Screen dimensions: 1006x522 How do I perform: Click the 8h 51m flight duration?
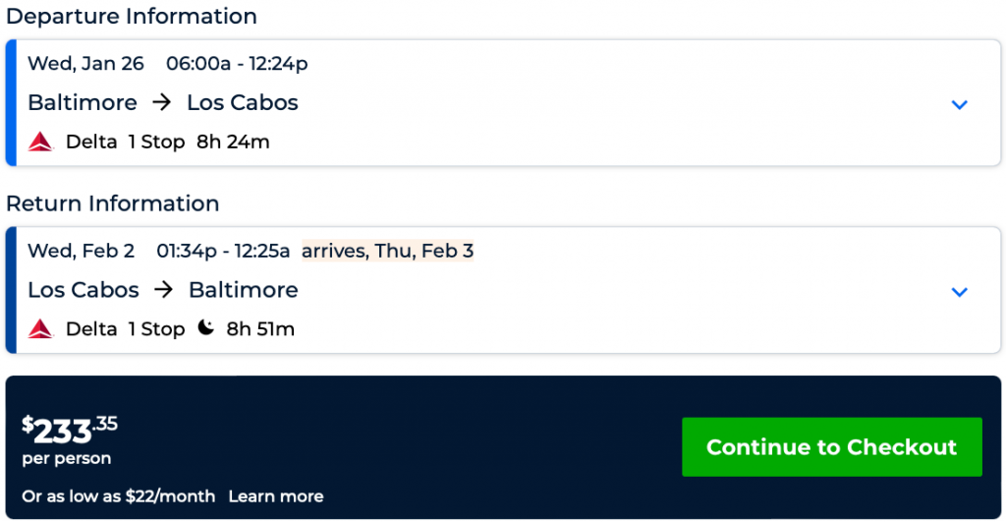260,328
